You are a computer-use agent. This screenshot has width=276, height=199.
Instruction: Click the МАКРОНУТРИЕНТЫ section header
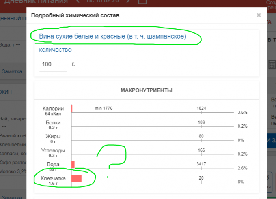[146, 90]
